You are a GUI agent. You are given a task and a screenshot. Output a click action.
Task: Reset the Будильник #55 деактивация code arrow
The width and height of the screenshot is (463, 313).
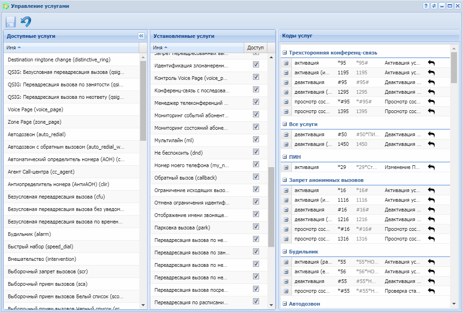tap(431, 281)
